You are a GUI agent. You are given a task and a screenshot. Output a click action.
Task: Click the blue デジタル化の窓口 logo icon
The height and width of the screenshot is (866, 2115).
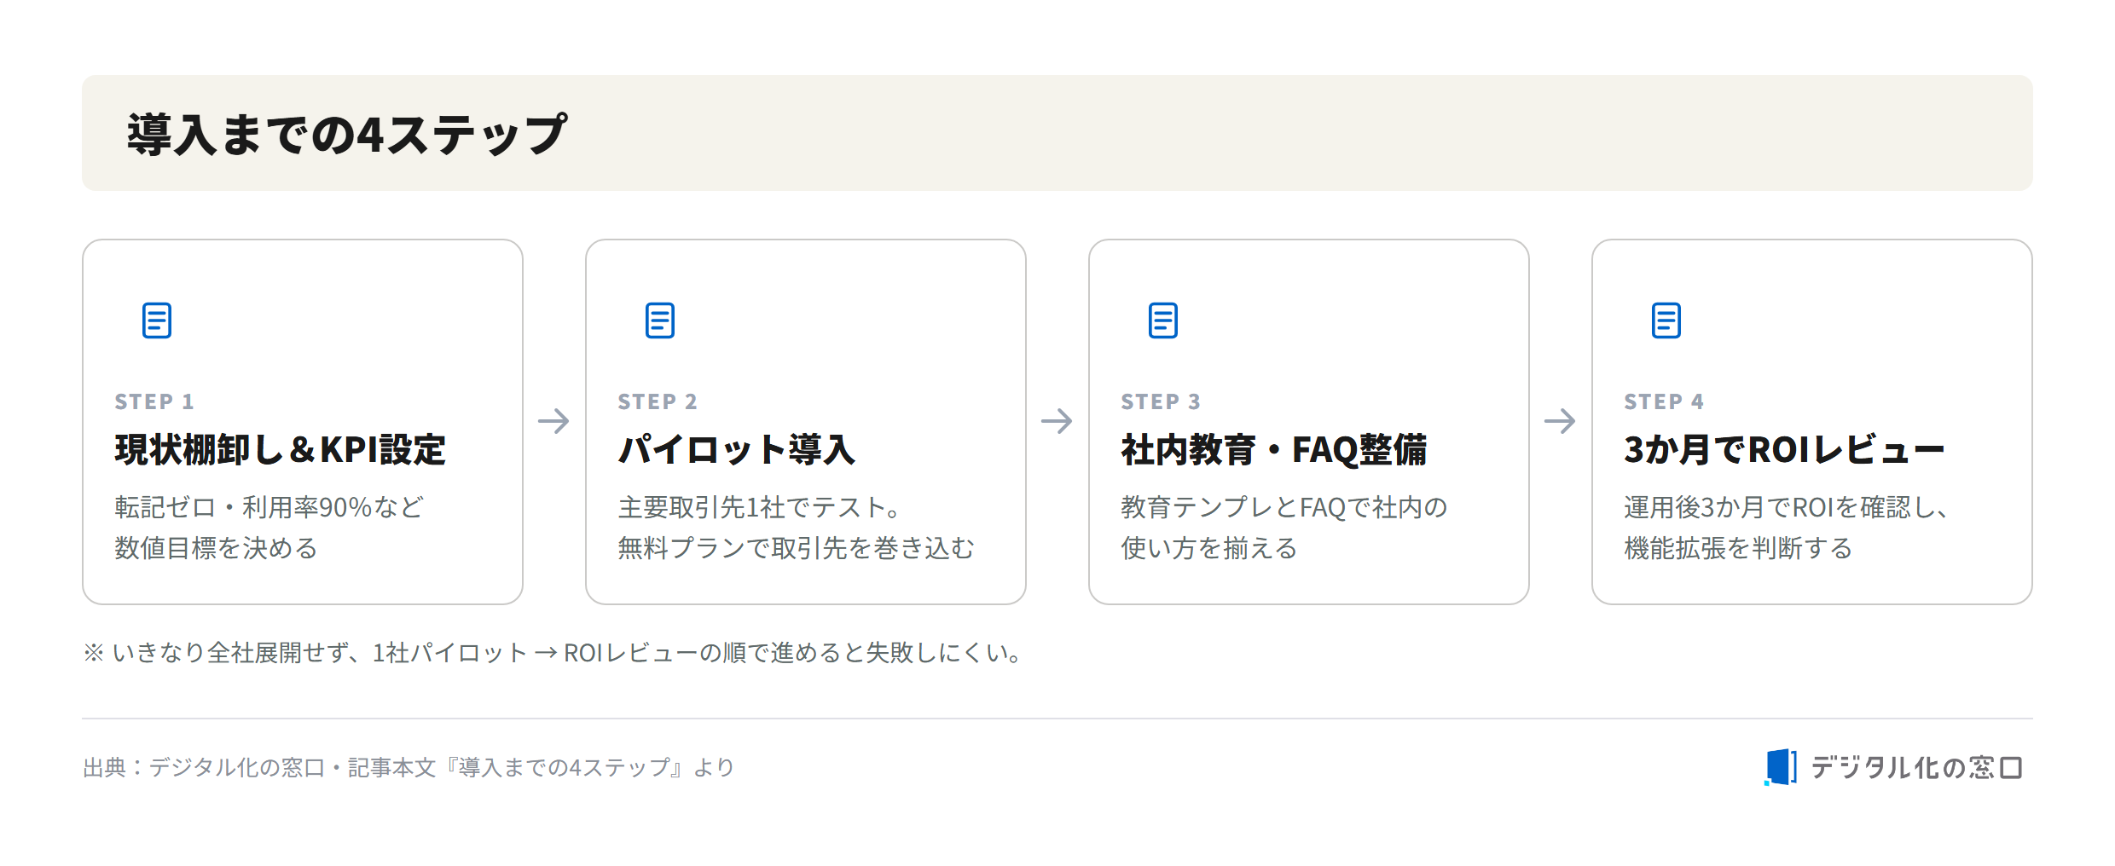pyautogui.click(x=1781, y=767)
